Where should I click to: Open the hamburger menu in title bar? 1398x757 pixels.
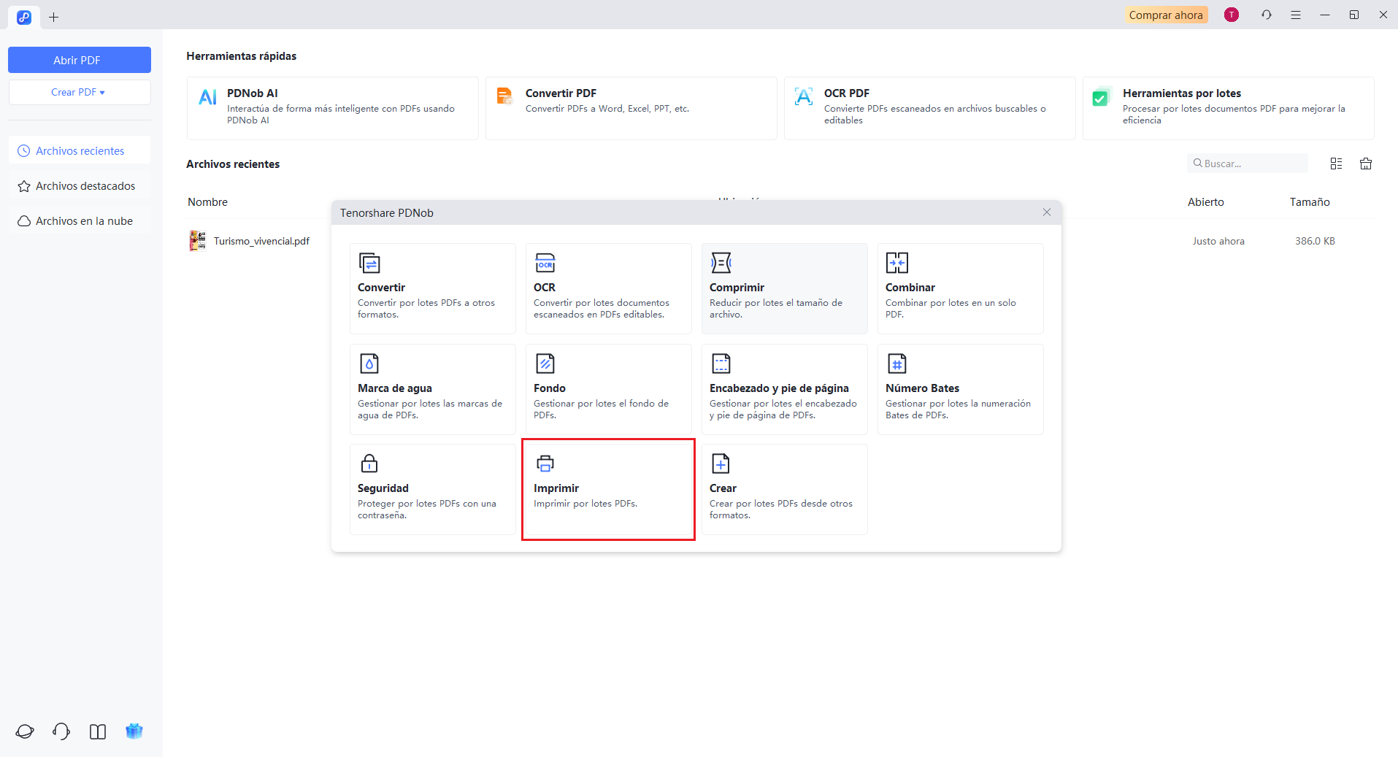tap(1296, 15)
